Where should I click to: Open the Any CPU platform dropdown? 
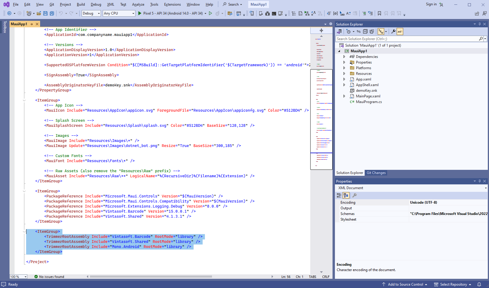point(119,13)
